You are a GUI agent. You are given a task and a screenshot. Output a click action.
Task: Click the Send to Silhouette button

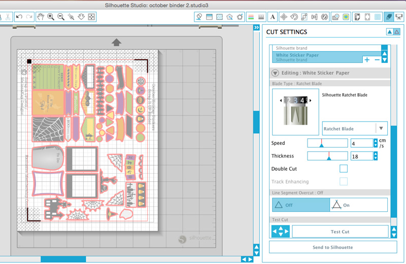pos(333,247)
